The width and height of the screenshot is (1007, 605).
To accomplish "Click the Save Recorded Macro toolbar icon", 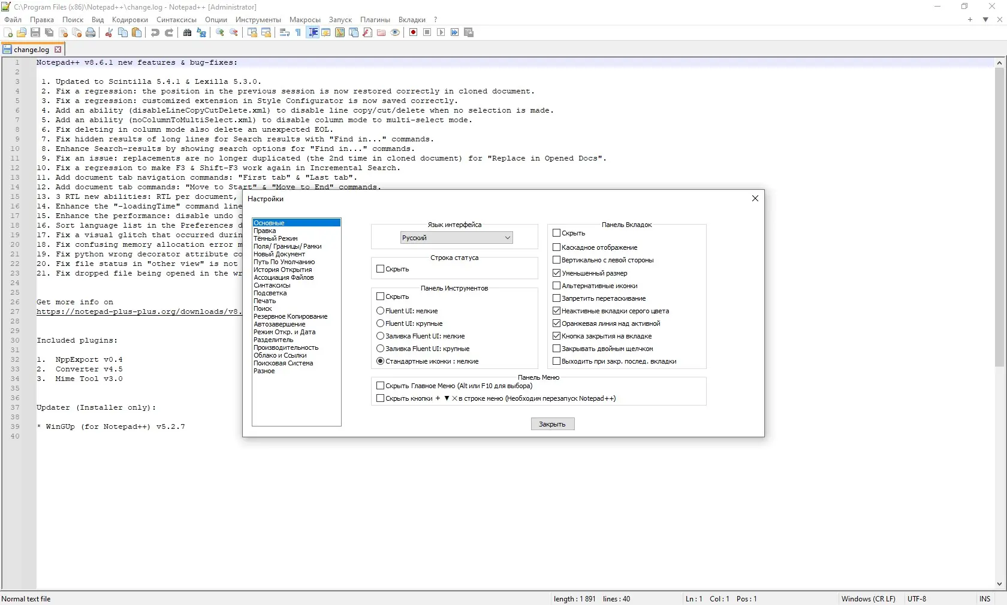I will pyautogui.click(x=469, y=32).
